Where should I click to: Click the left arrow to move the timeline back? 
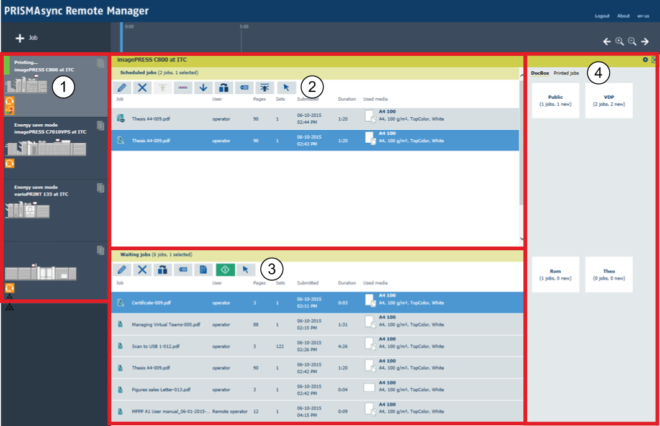607,41
